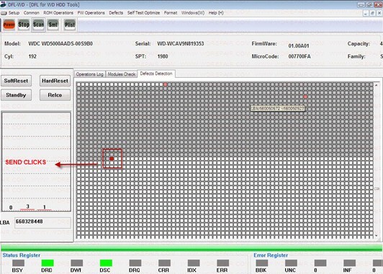This screenshot has height=274, width=383.
Task: Open the Format menu
Action: pyautogui.click(x=171, y=13)
